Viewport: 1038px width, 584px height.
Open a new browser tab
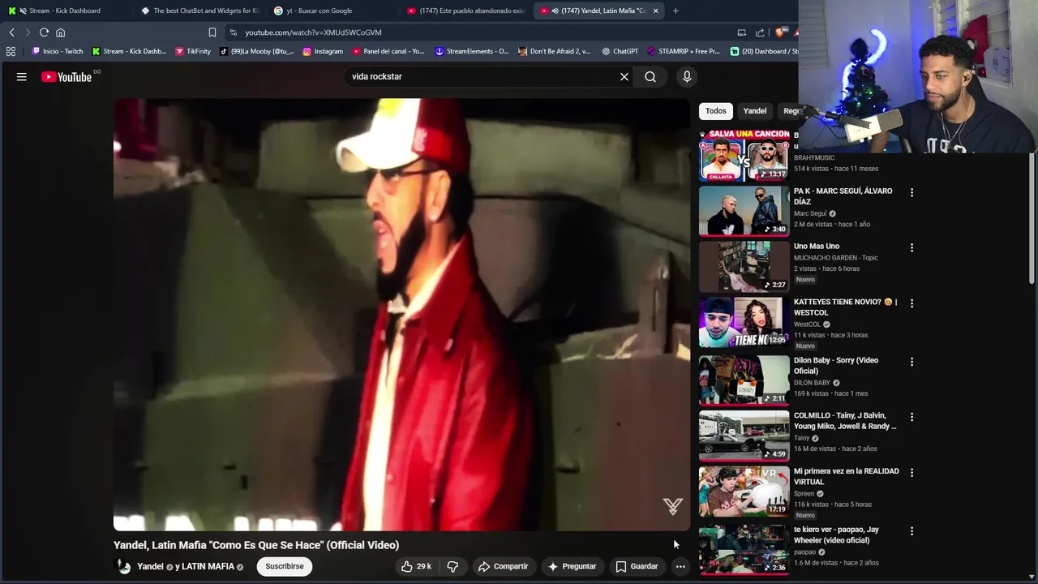[x=676, y=11]
